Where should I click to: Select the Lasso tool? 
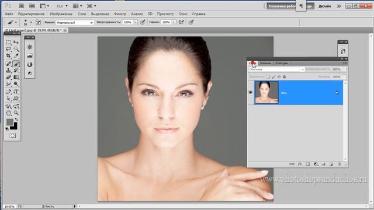(x=9, y=49)
